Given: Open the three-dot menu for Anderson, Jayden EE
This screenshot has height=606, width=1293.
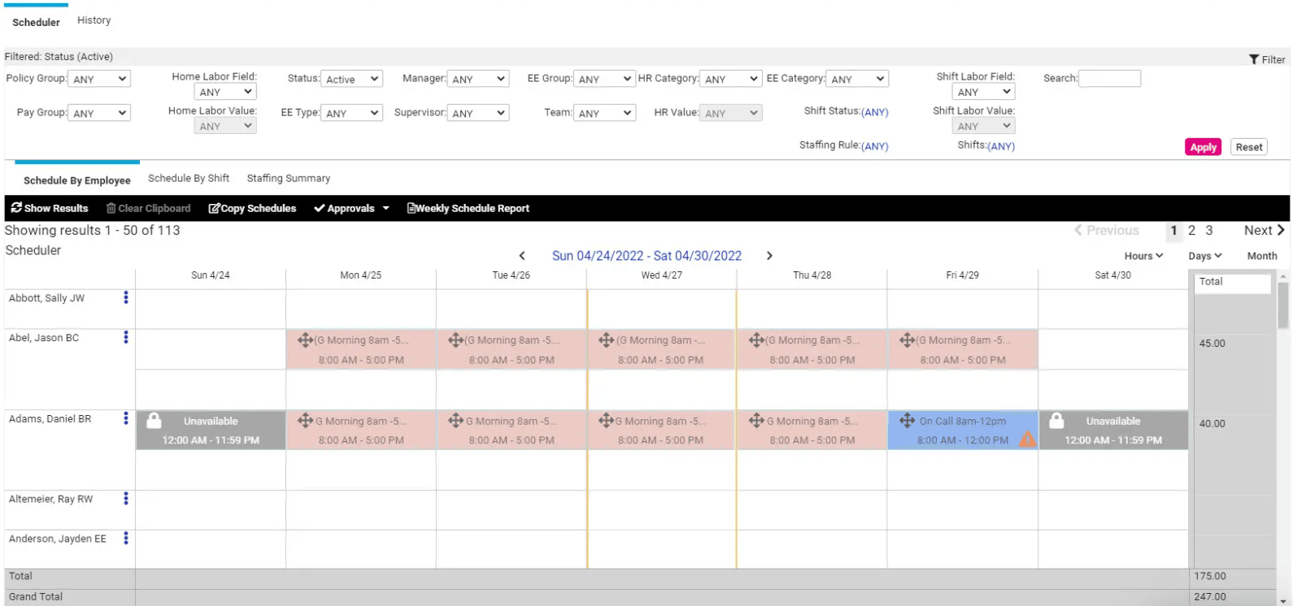Looking at the screenshot, I should click(x=126, y=538).
